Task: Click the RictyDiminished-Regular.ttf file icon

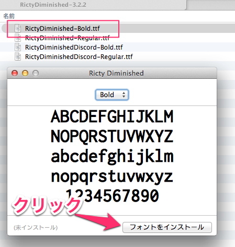Action: click(x=18, y=38)
